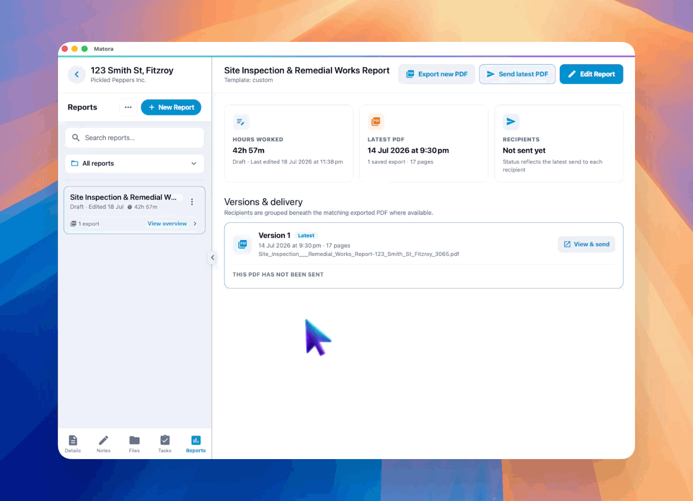This screenshot has height=501, width=693.
Task: Open the Reports more options ellipsis
Action: 128,107
